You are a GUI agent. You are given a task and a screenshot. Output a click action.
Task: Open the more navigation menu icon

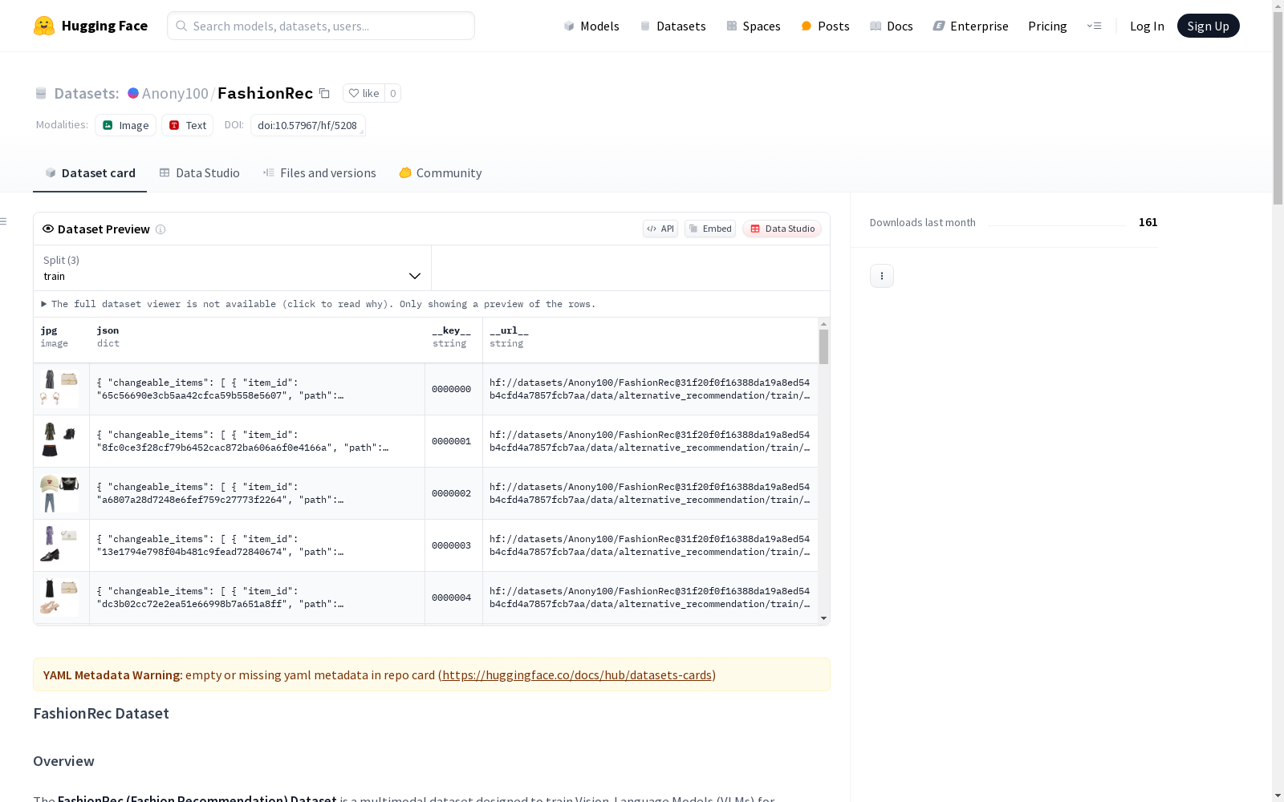pos(1094,26)
